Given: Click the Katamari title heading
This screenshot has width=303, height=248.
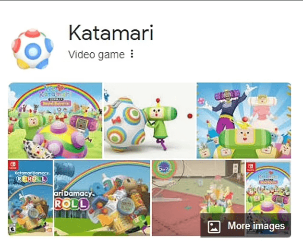Looking at the screenshot, I should (111, 33).
